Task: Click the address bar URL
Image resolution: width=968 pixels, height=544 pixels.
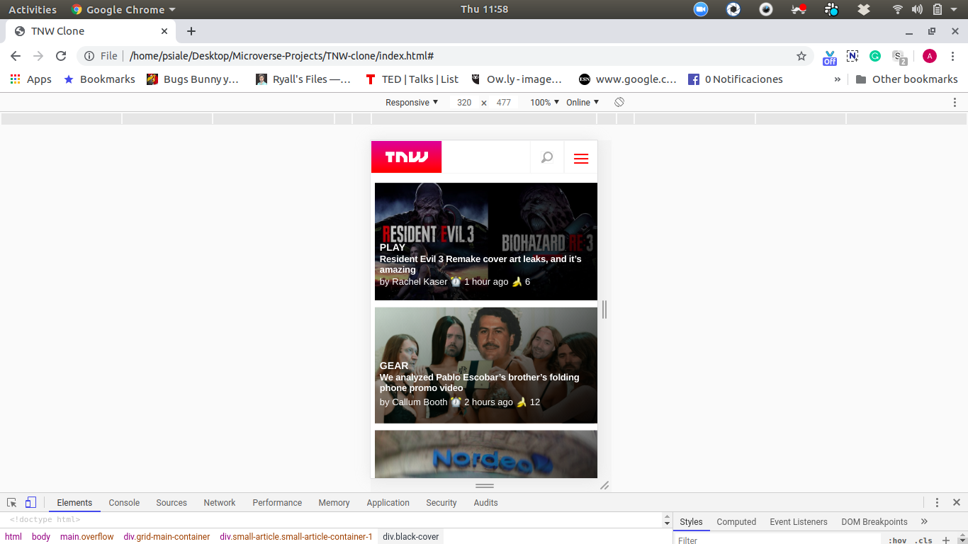Action: 281,56
